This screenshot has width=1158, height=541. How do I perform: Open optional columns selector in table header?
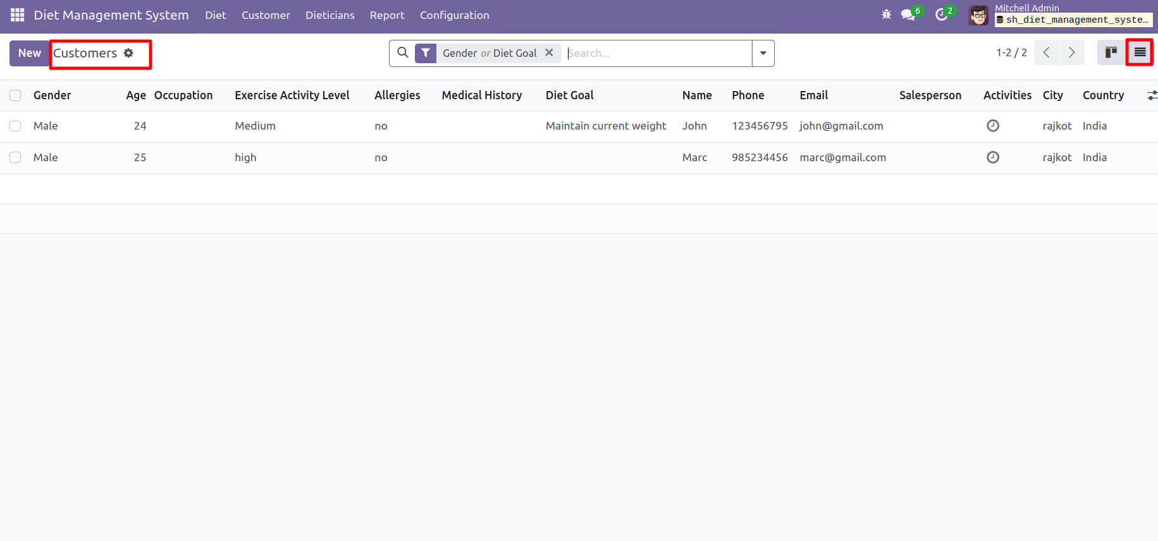(x=1152, y=95)
